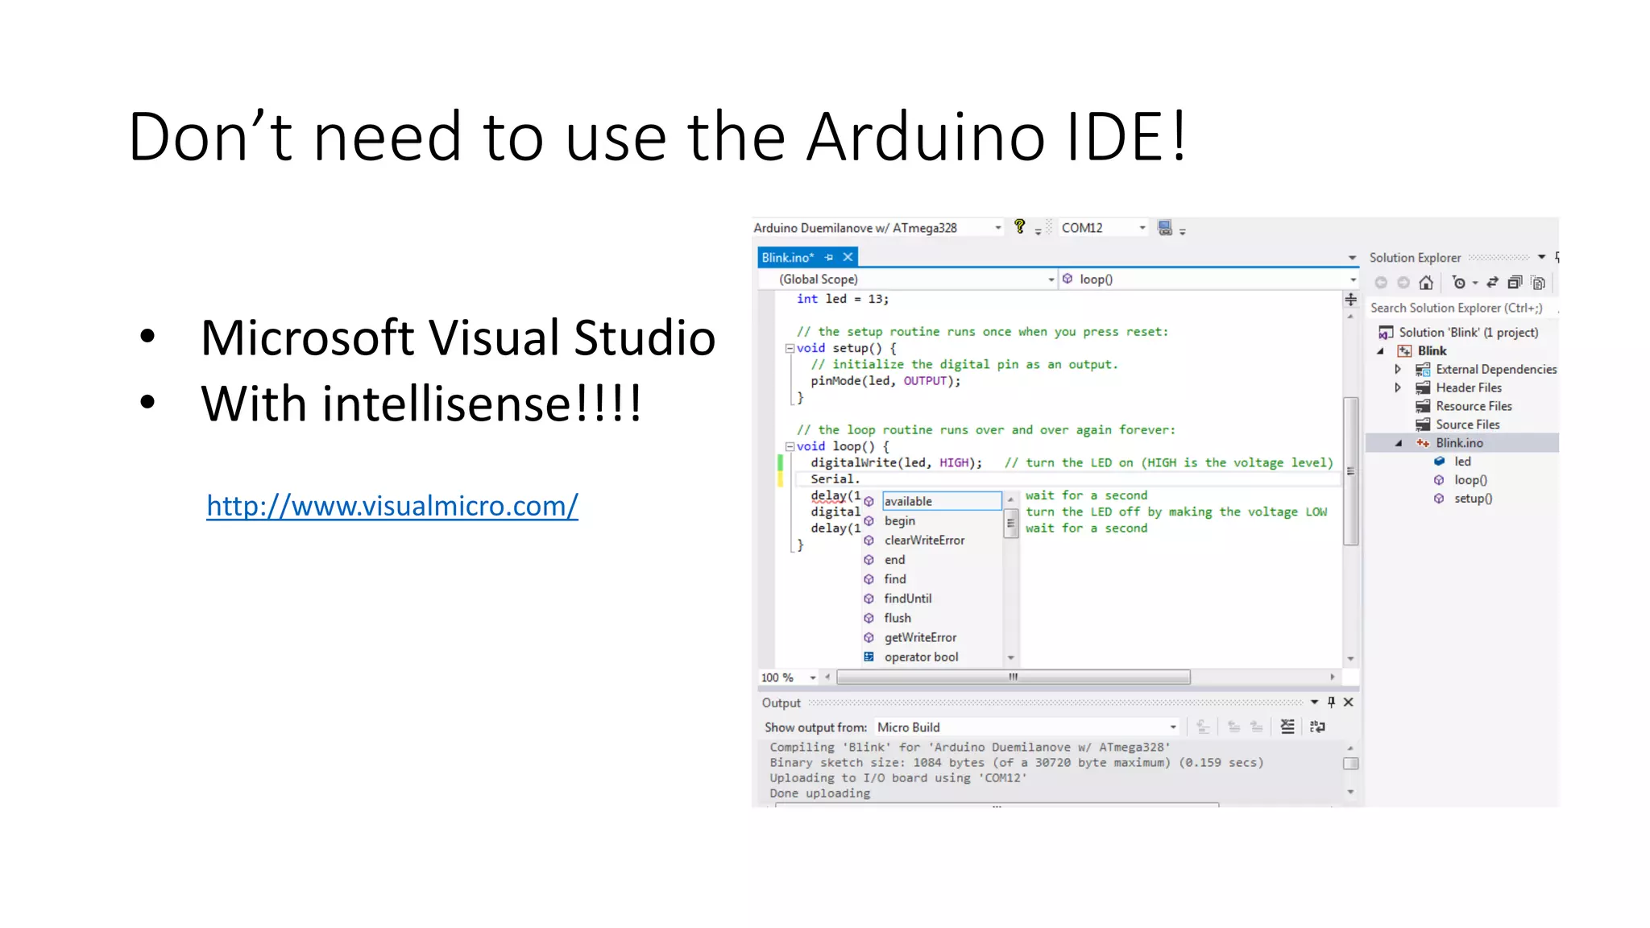Image resolution: width=1650 pixels, height=928 pixels.
Task: Click the operator icon beside 'operator bool'
Action: pos(869,657)
